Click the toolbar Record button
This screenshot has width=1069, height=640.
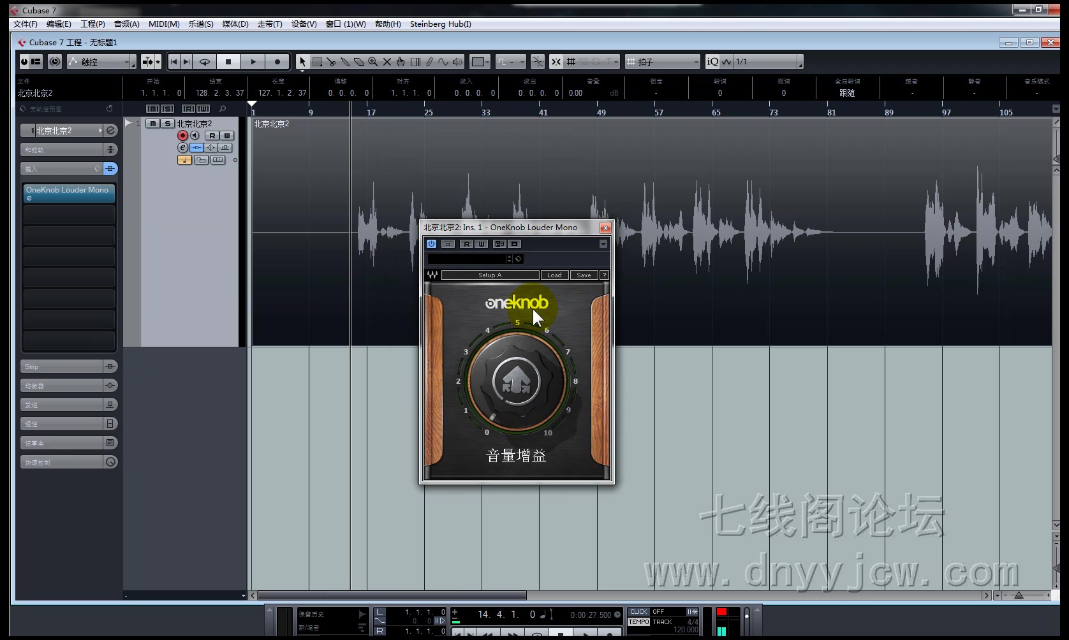click(x=277, y=62)
